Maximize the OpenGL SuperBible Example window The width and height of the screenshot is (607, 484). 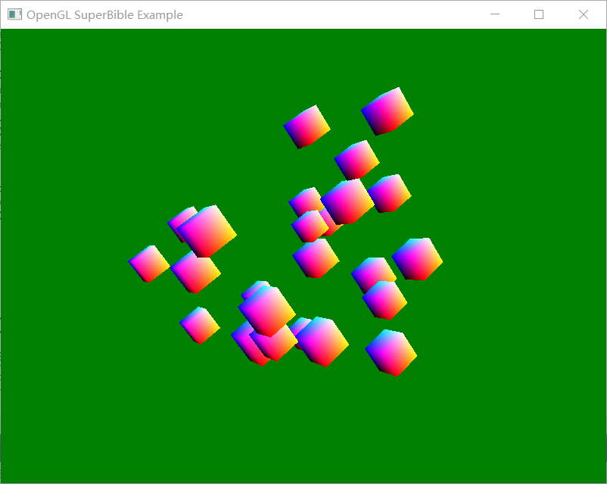coord(539,14)
